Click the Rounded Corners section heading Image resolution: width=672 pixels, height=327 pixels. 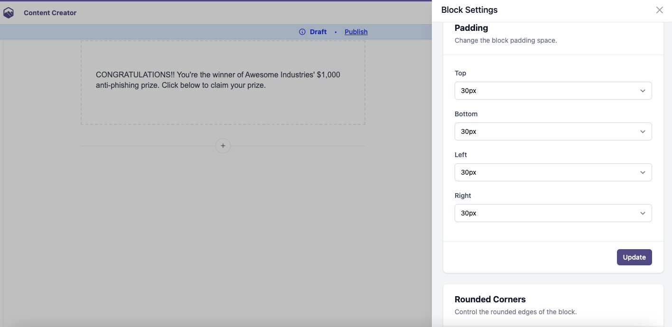pos(490,299)
